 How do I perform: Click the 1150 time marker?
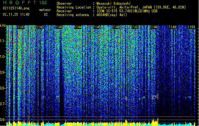click(x=191, y=27)
